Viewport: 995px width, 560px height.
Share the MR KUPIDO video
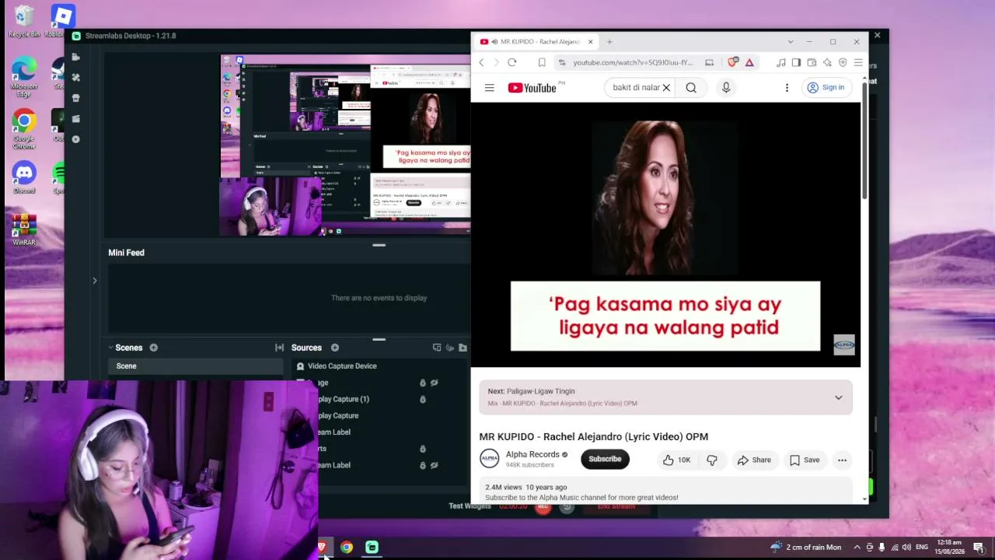click(x=754, y=460)
